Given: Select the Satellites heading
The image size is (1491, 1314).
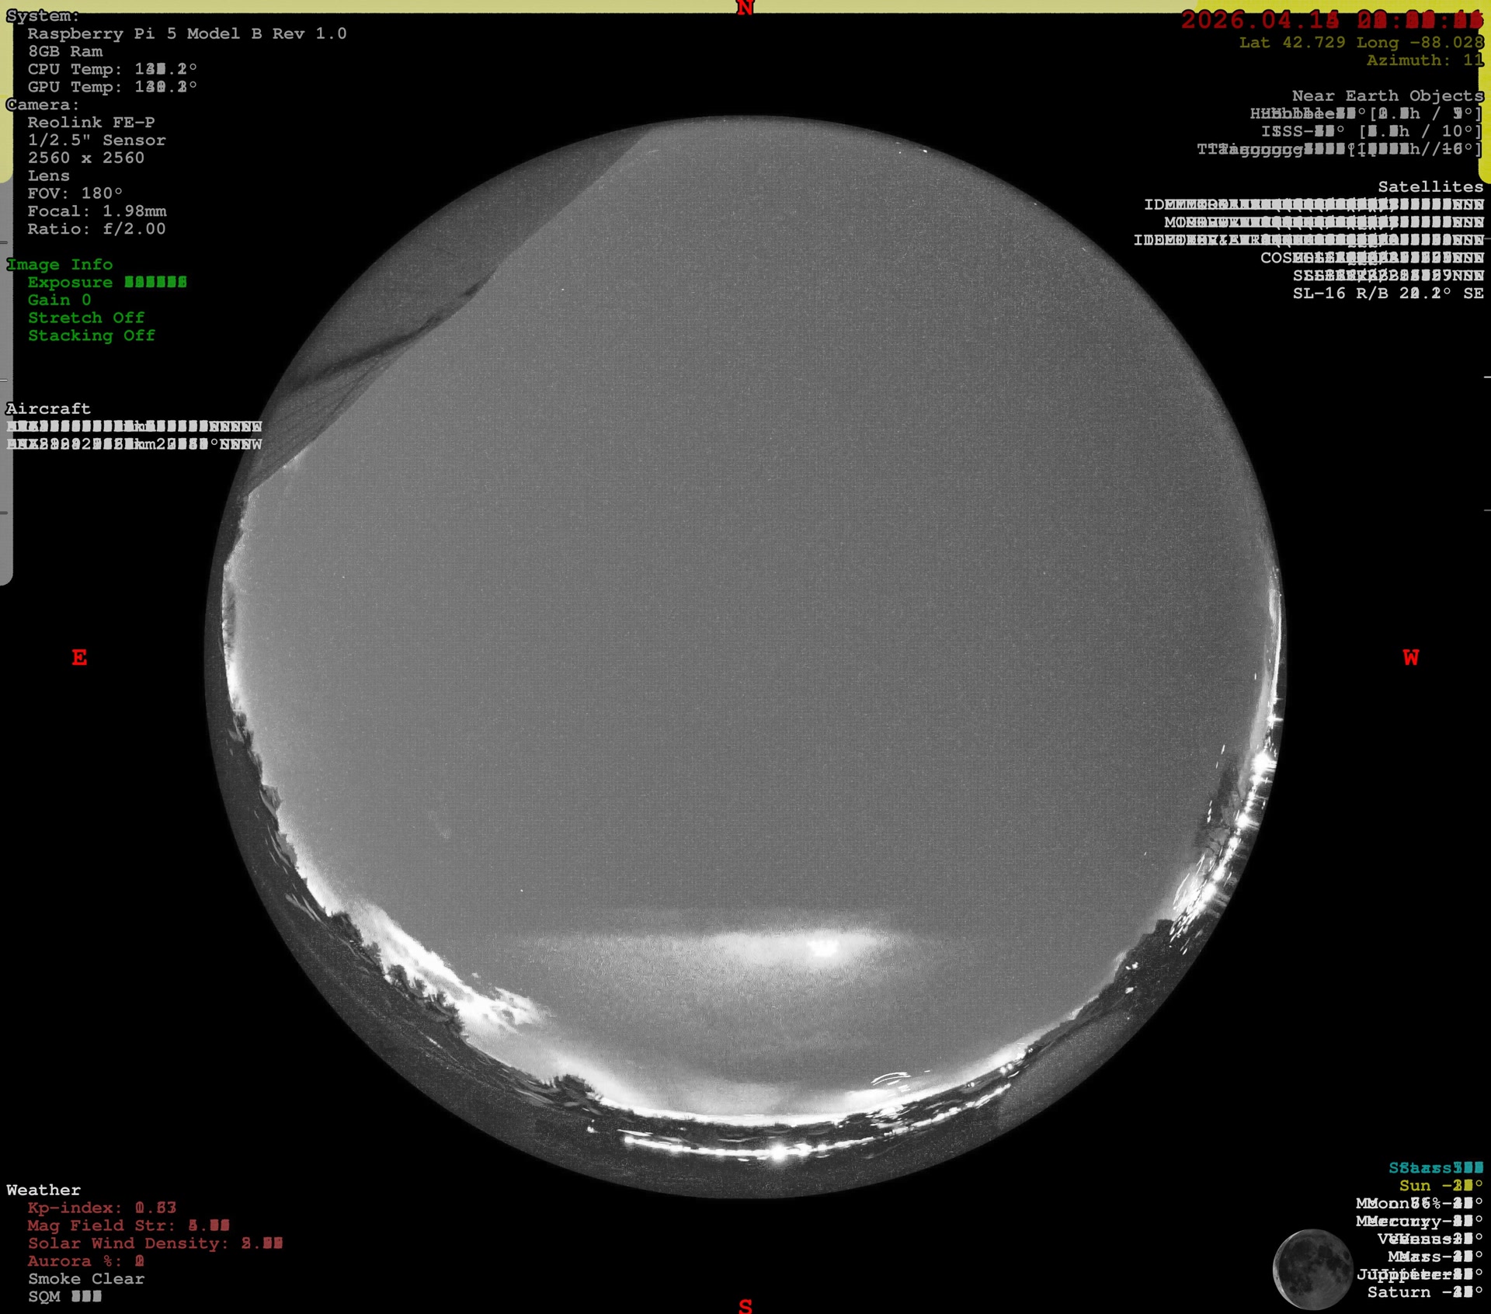Looking at the screenshot, I should pyautogui.click(x=1430, y=186).
